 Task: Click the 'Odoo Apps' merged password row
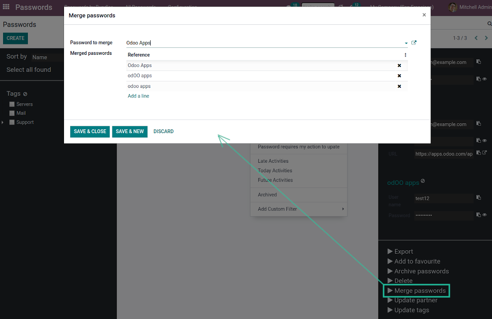click(267, 66)
